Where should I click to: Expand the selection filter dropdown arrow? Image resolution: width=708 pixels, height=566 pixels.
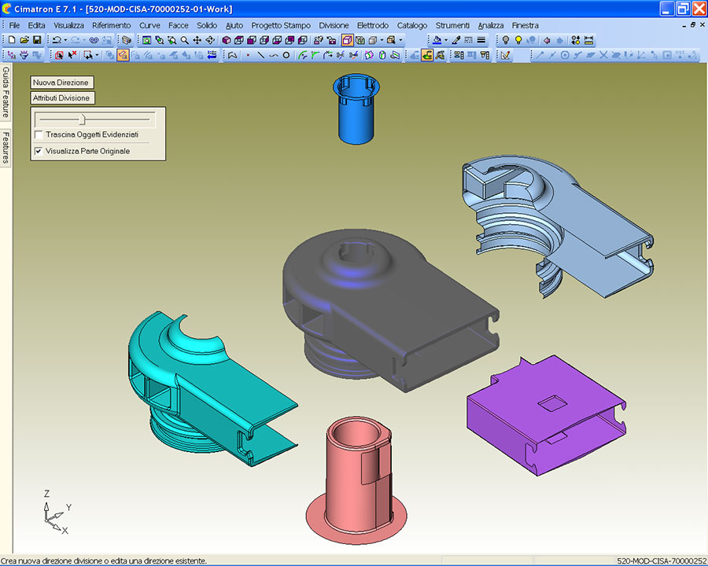pos(98,55)
